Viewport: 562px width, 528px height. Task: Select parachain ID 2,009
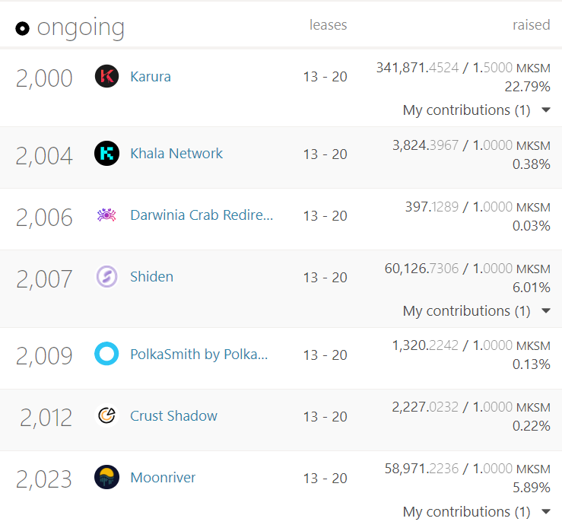pos(44,356)
